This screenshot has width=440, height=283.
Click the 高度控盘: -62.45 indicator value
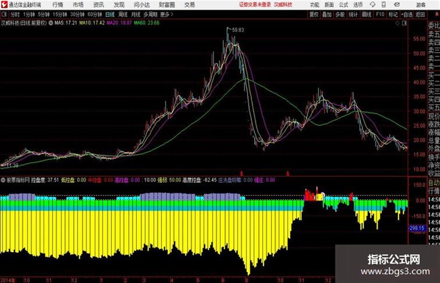pos(200,180)
